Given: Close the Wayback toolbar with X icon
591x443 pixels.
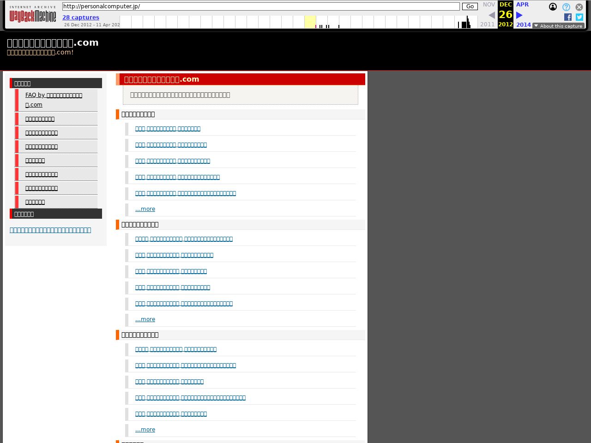Looking at the screenshot, I should [x=579, y=7].
